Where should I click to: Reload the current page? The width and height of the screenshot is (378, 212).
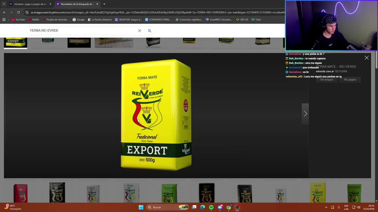[x=18, y=12]
